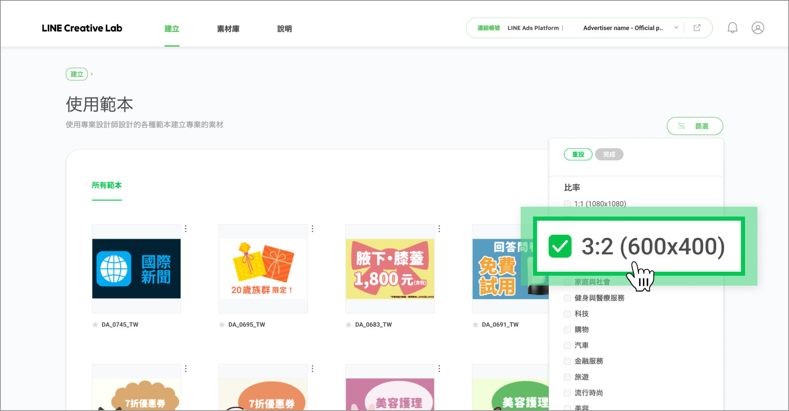
Task: Star the DA_0695_TW template as favorite
Action: [x=222, y=325]
